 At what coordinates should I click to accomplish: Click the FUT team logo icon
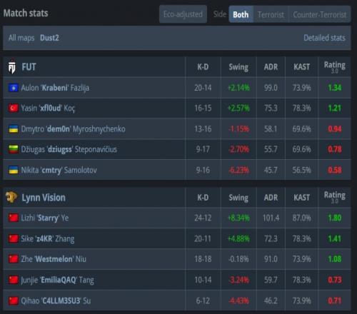coord(12,67)
